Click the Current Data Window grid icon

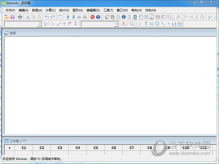click(x=158, y=17)
